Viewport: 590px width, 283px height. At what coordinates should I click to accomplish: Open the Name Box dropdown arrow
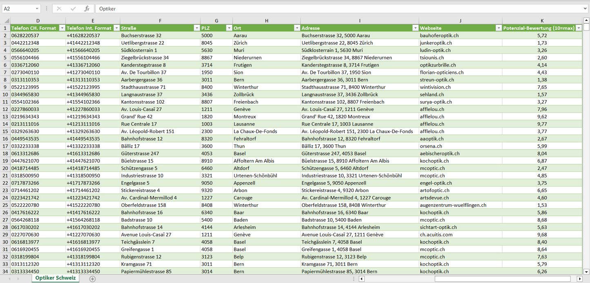click(x=37, y=9)
